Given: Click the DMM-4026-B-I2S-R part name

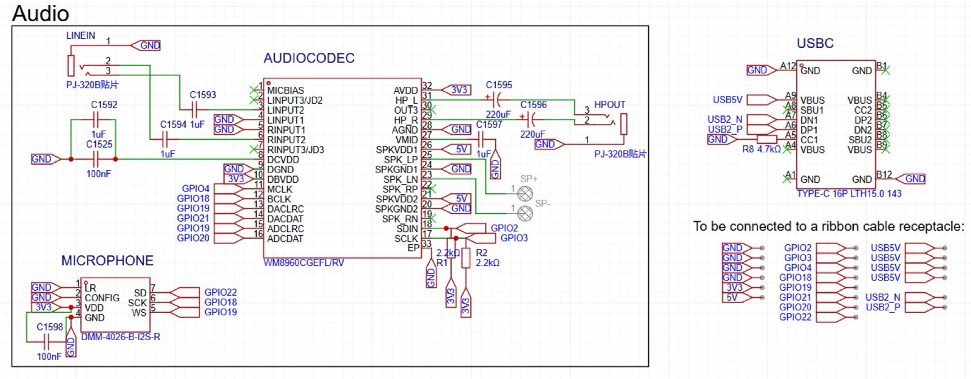Looking at the screenshot, I should 121,336.
